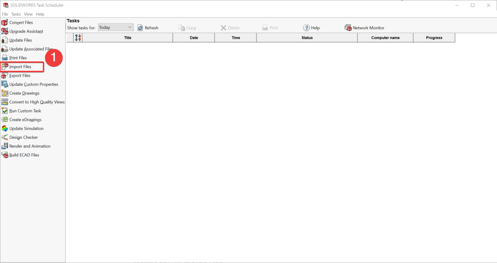497x263 pixels.
Task: Open the Convert Files task
Action: pos(17,23)
